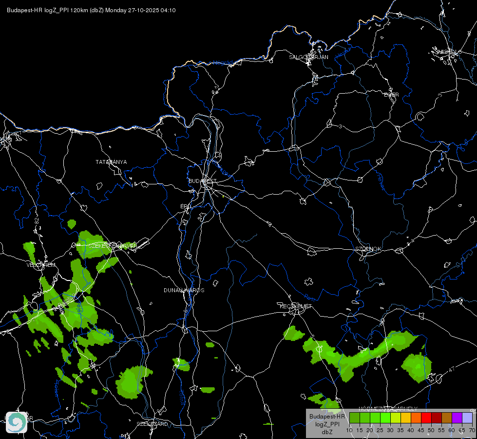
Task: Click the legend unit label 'dbZ'
Action: pyautogui.click(x=327, y=432)
